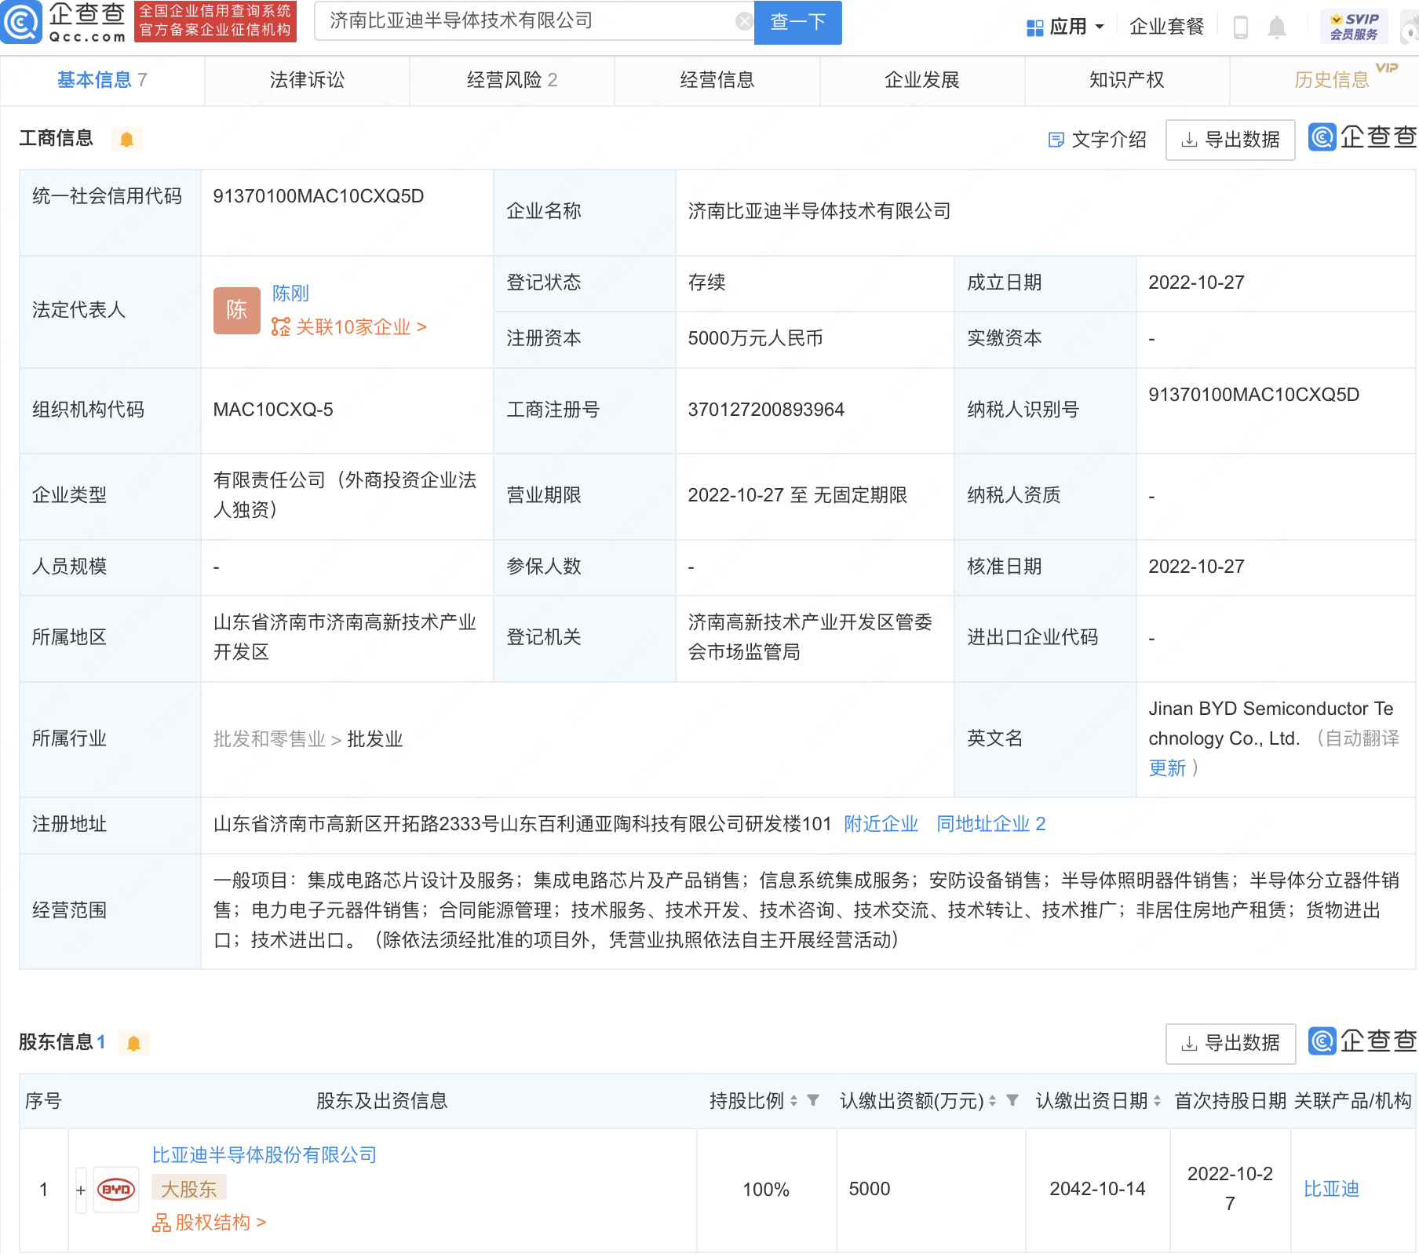Viewport: 1419px width, 1254px height.
Task: Click the bell icon next to 股东信息
Action: (x=133, y=1043)
